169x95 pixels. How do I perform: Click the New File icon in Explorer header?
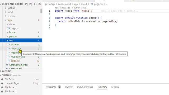tap(26, 4)
